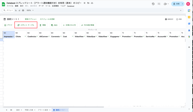Open the share options dropdown arrow

[182, 4]
